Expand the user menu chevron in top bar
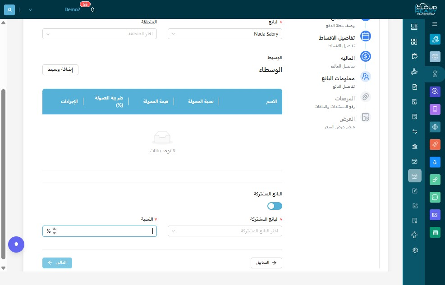This screenshot has width=445, height=285. 30,9
